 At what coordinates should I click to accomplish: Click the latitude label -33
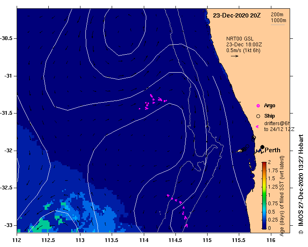pyautogui.click(x=8, y=225)
